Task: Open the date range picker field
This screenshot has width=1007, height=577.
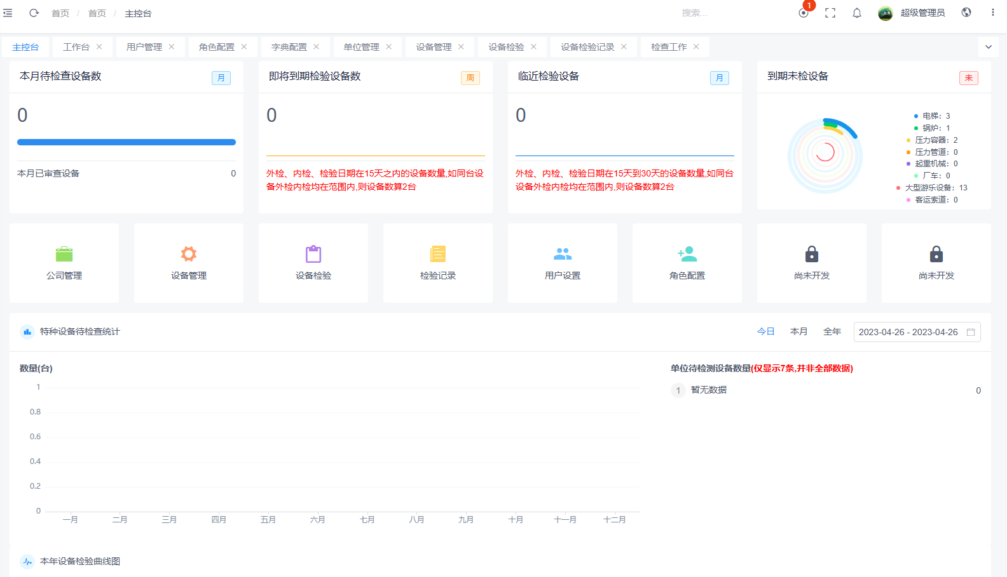Action: [x=917, y=332]
